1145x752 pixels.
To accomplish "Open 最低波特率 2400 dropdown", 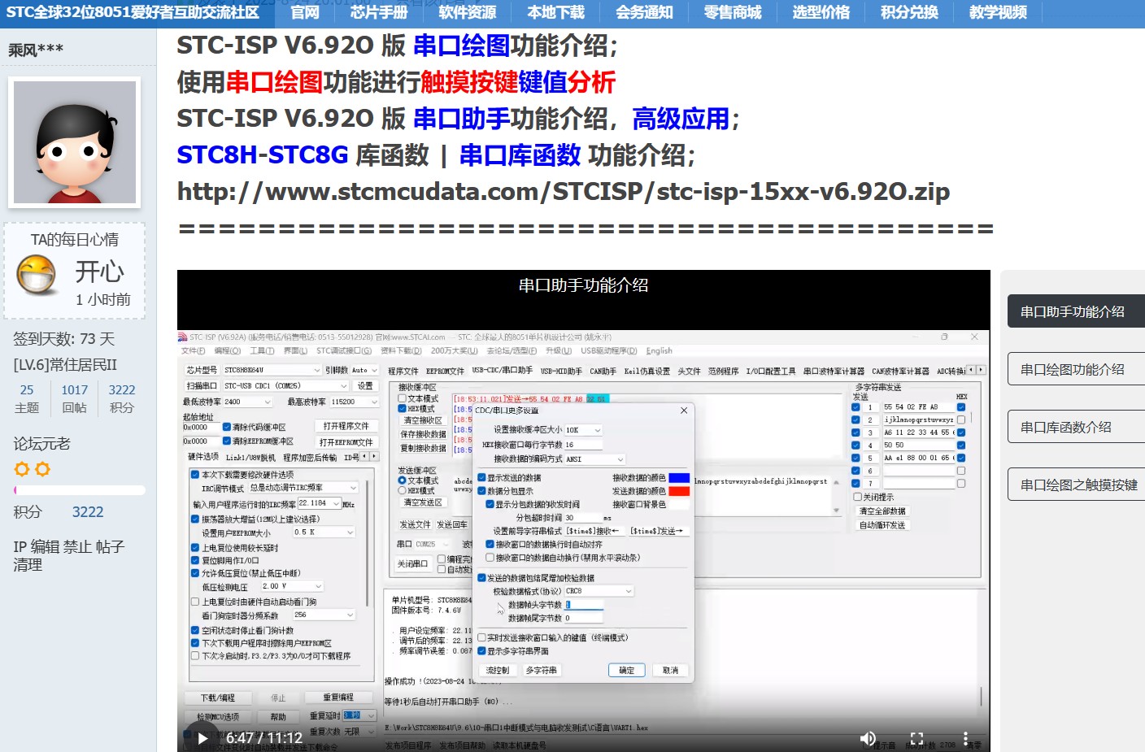I will [x=248, y=402].
